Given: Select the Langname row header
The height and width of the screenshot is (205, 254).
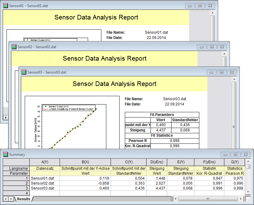Looking at the screenshot, I should point(16,169).
